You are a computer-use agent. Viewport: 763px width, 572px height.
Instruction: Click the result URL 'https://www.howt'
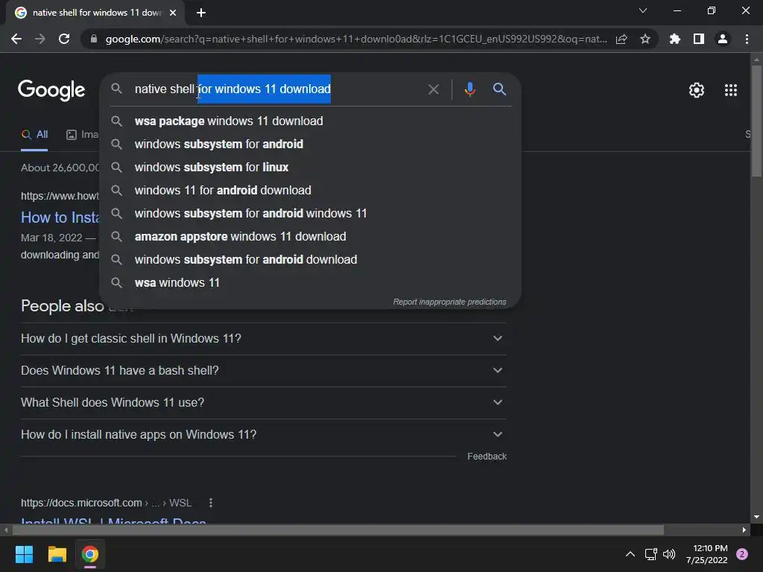pos(60,196)
